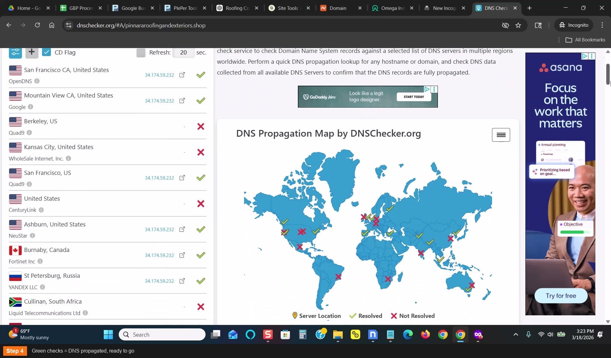Image resolution: width=611 pixels, height=358 pixels.
Task: Click YANDEX LLC info icon
Action: [x=42, y=287]
